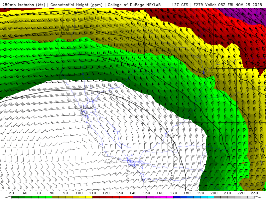Click the 170 label on the speed scale
The image size is (266, 199).
tap(174, 193)
